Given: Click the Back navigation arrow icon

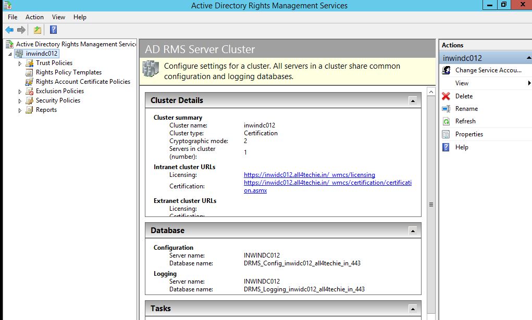Looking at the screenshot, I should point(9,30).
